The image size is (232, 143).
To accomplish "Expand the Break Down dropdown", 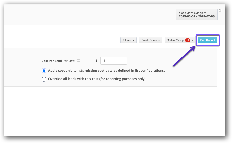I will pyautogui.click(x=150, y=40).
